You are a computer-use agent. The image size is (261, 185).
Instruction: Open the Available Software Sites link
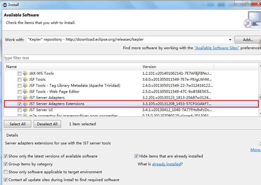point(217,48)
